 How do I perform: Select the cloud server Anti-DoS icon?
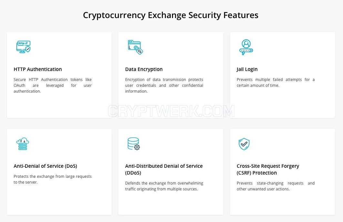[23, 144]
